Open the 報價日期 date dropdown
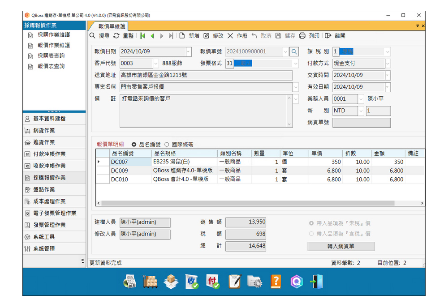The image size is (448, 308). click(188, 52)
